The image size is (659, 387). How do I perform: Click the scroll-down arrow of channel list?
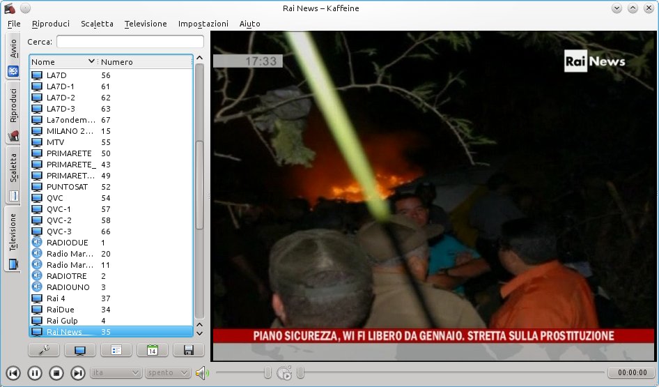point(200,333)
